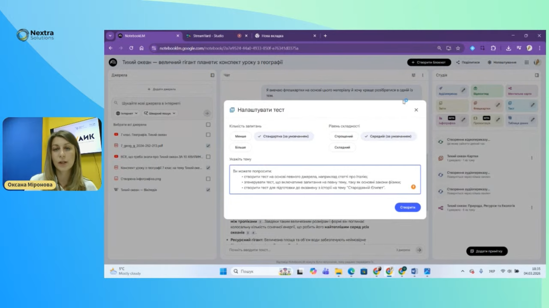This screenshot has width=549, height=308.
Task: Select Більше question count option
Action: pos(240,147)
